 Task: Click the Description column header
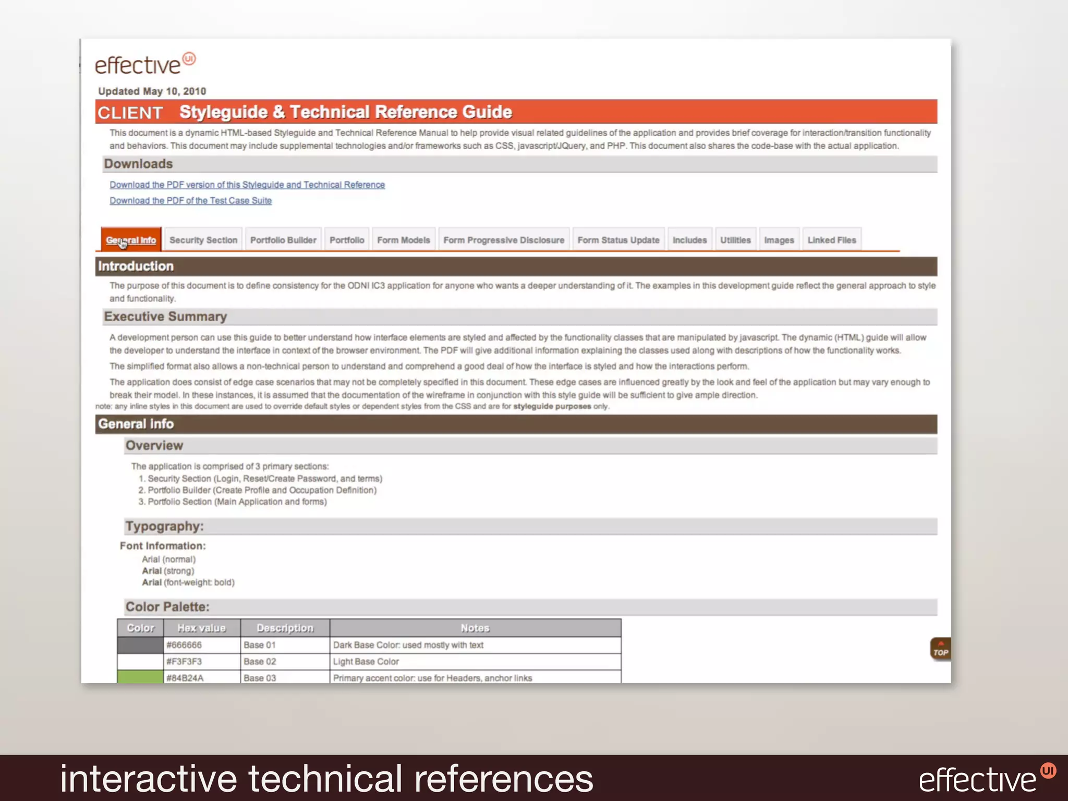(285, 628)
